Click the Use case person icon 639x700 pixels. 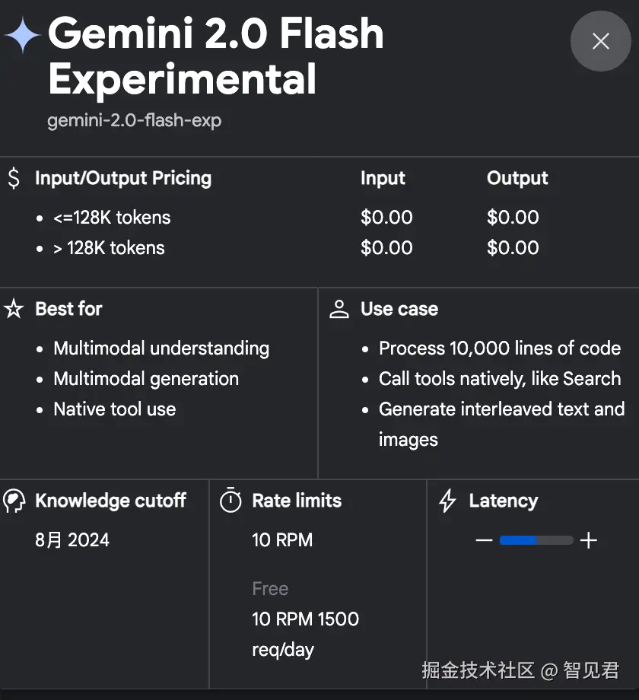(339, 309)
